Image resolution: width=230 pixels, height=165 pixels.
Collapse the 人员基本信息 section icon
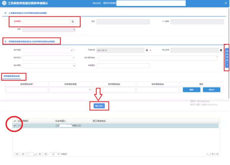pyautogui.click(x=5, y=13)
